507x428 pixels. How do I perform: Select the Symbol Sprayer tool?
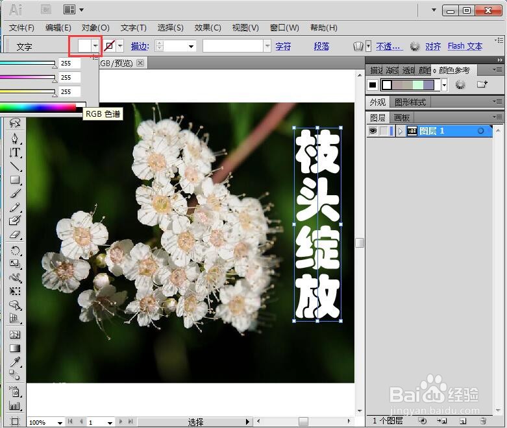click(15, 392)
